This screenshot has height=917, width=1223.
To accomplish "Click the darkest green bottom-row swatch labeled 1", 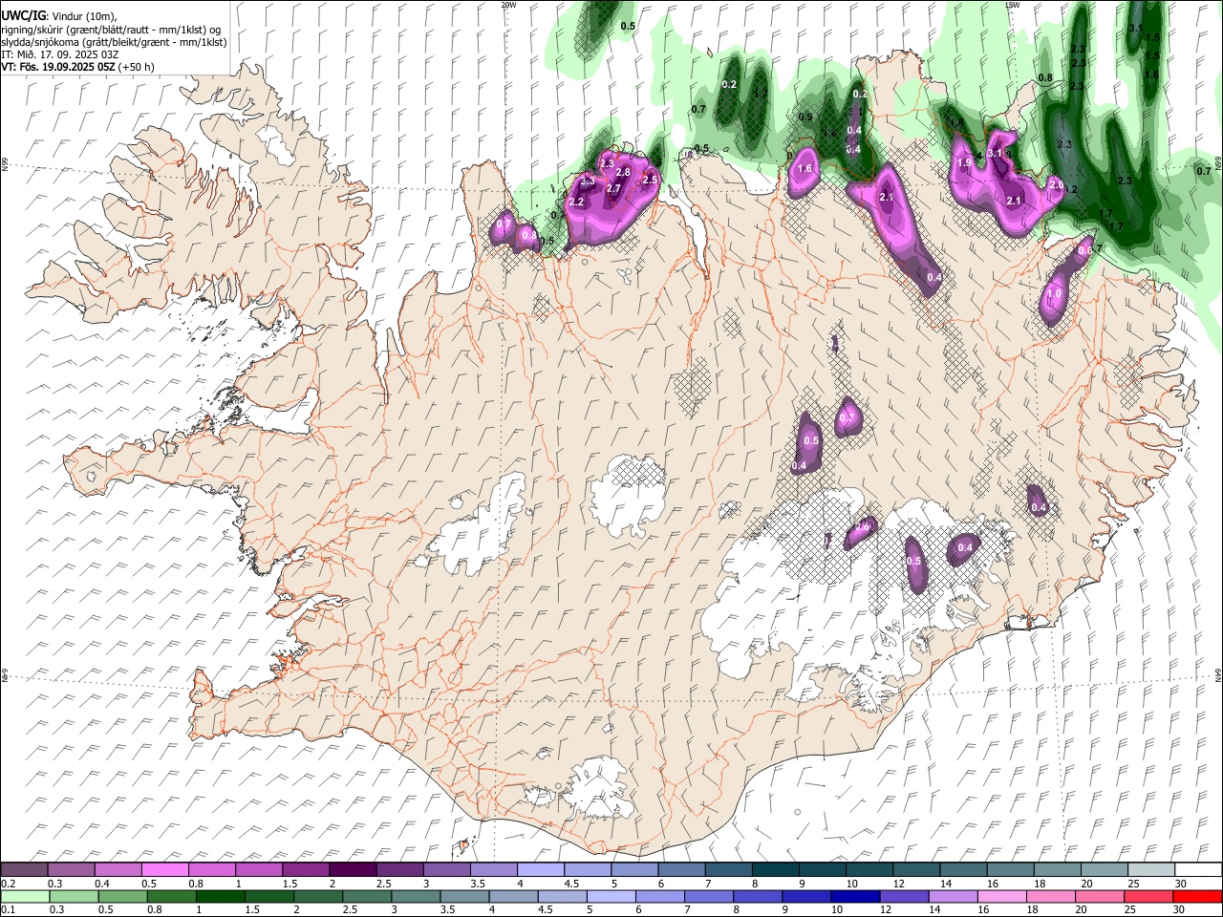I will pos(221,897).
